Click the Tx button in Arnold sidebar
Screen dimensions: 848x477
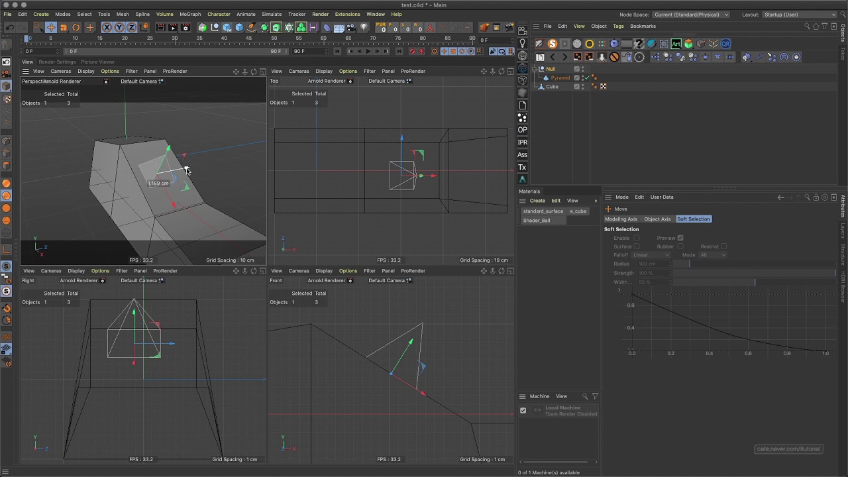pyautogui.click(x=522, y=168)
